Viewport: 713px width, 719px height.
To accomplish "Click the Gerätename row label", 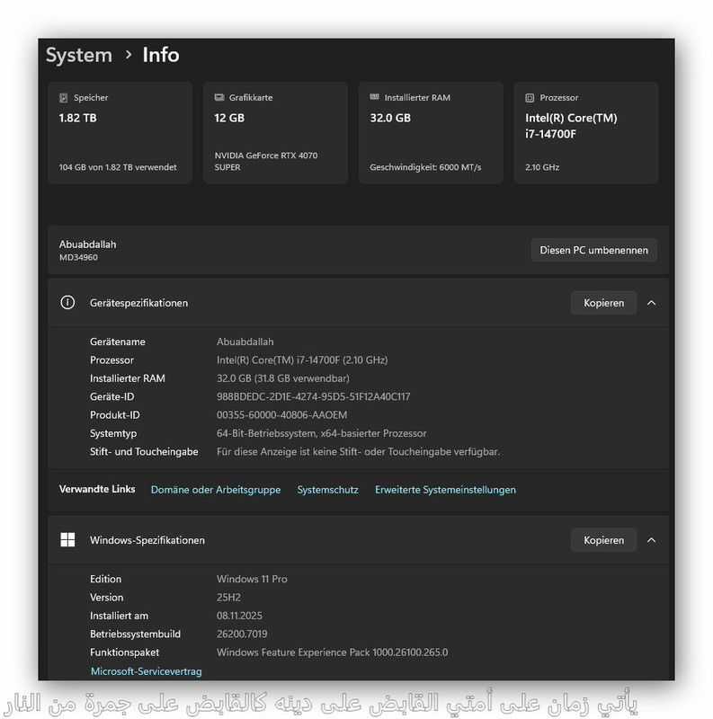I will [x=118, y=342].
